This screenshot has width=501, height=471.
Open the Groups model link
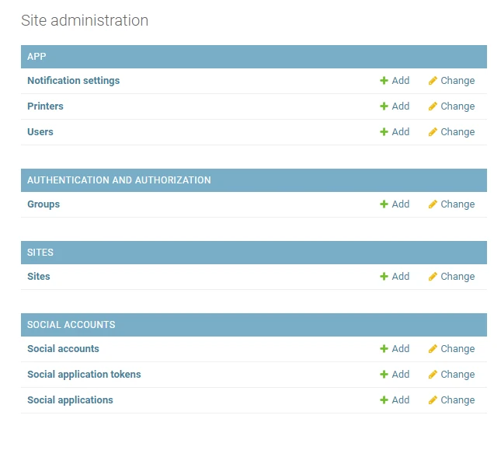coord(43,204)
